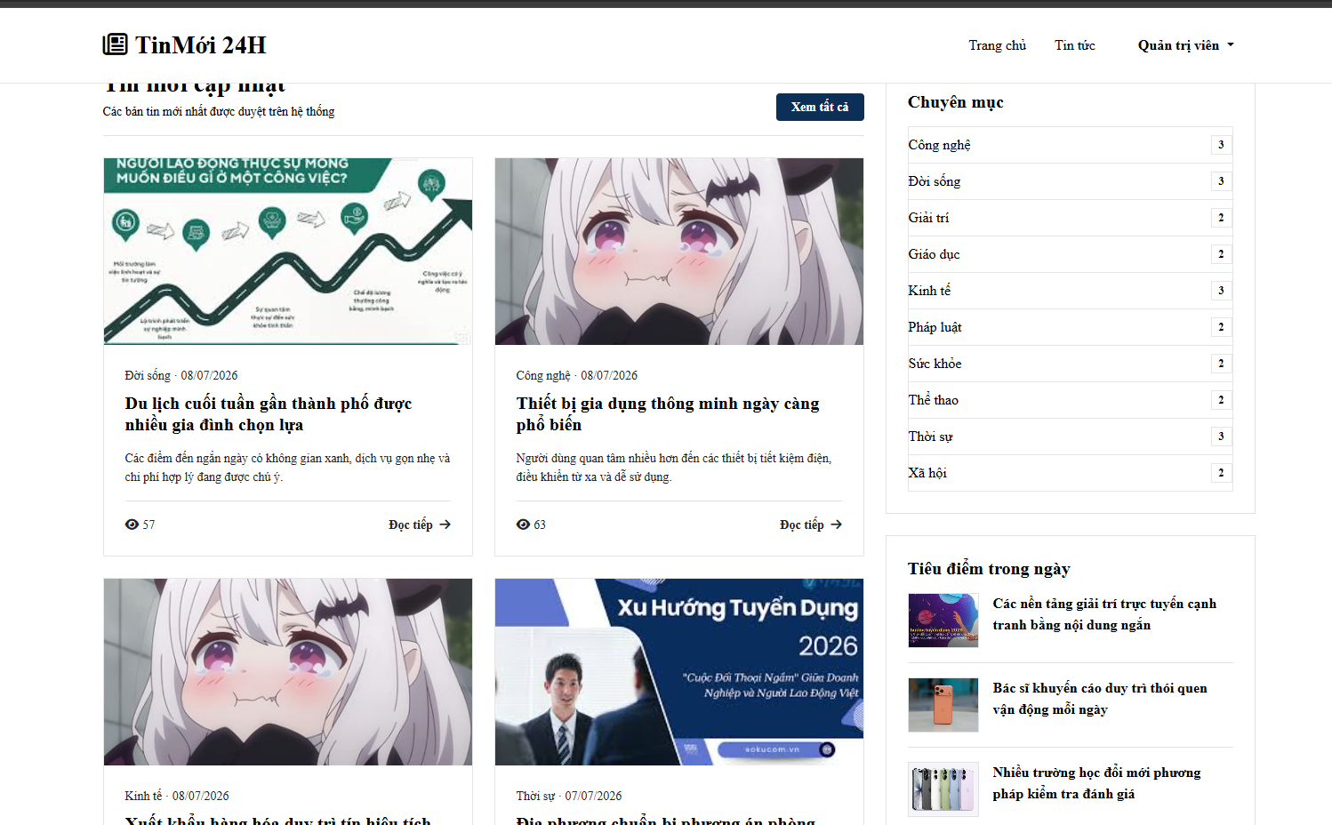Click the Tiêu điểm trong ngày heading
The width and height of the screenshot is (1332, 825).
click(989, 569)
